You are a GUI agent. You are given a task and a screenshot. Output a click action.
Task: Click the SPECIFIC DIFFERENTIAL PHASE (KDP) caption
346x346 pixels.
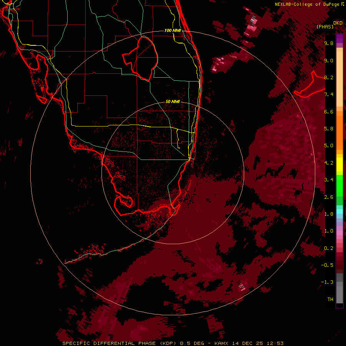120,343
